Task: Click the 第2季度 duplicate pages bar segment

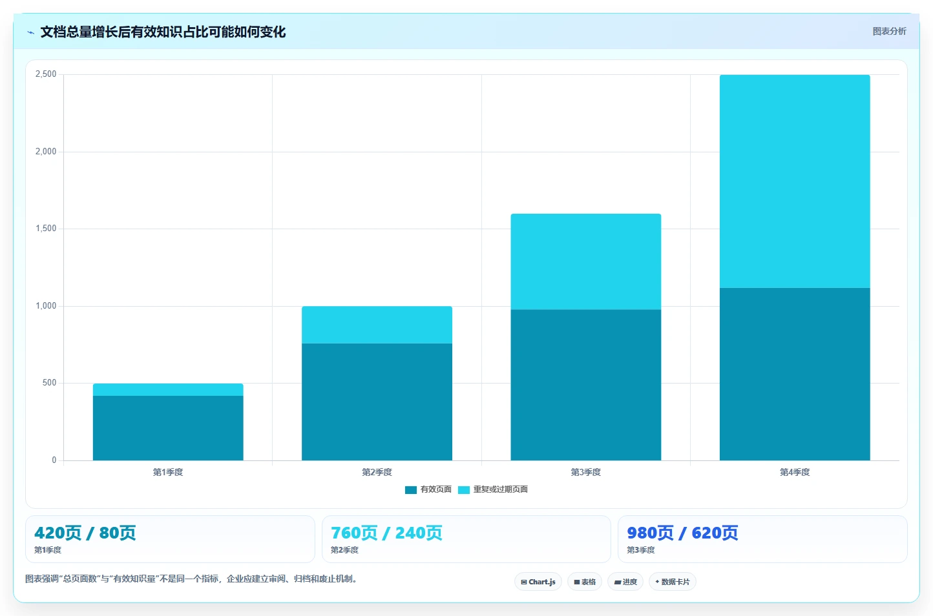Action: [x=377, y=325]
